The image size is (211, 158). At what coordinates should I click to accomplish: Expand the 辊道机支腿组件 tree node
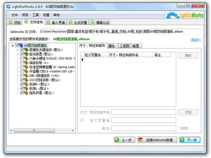(18, 50)
